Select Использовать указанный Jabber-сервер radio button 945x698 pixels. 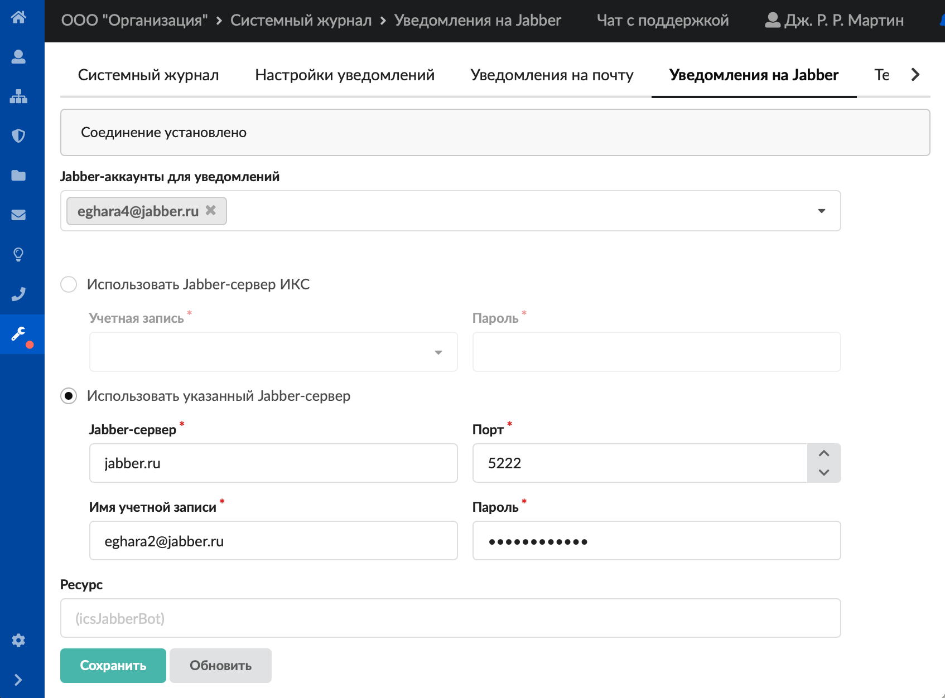[69, 396]
